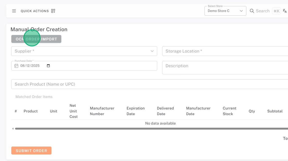Click the Expiration Date column header
288x161 pixels.
(x=136, y=111)
